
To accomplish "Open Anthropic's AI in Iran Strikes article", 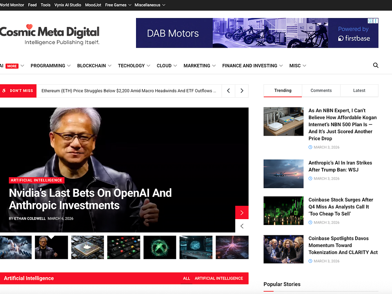I will pyautogui.click(x=340, y=166).
